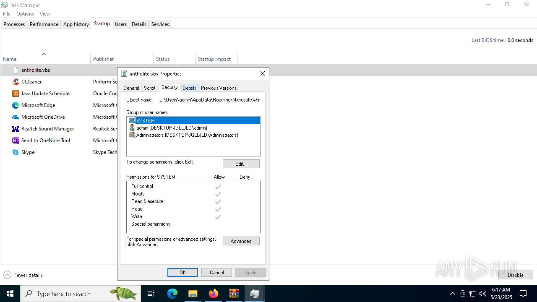
Task: Click the Microsoft Edge startup item icon
Action: tap(16, 105)
